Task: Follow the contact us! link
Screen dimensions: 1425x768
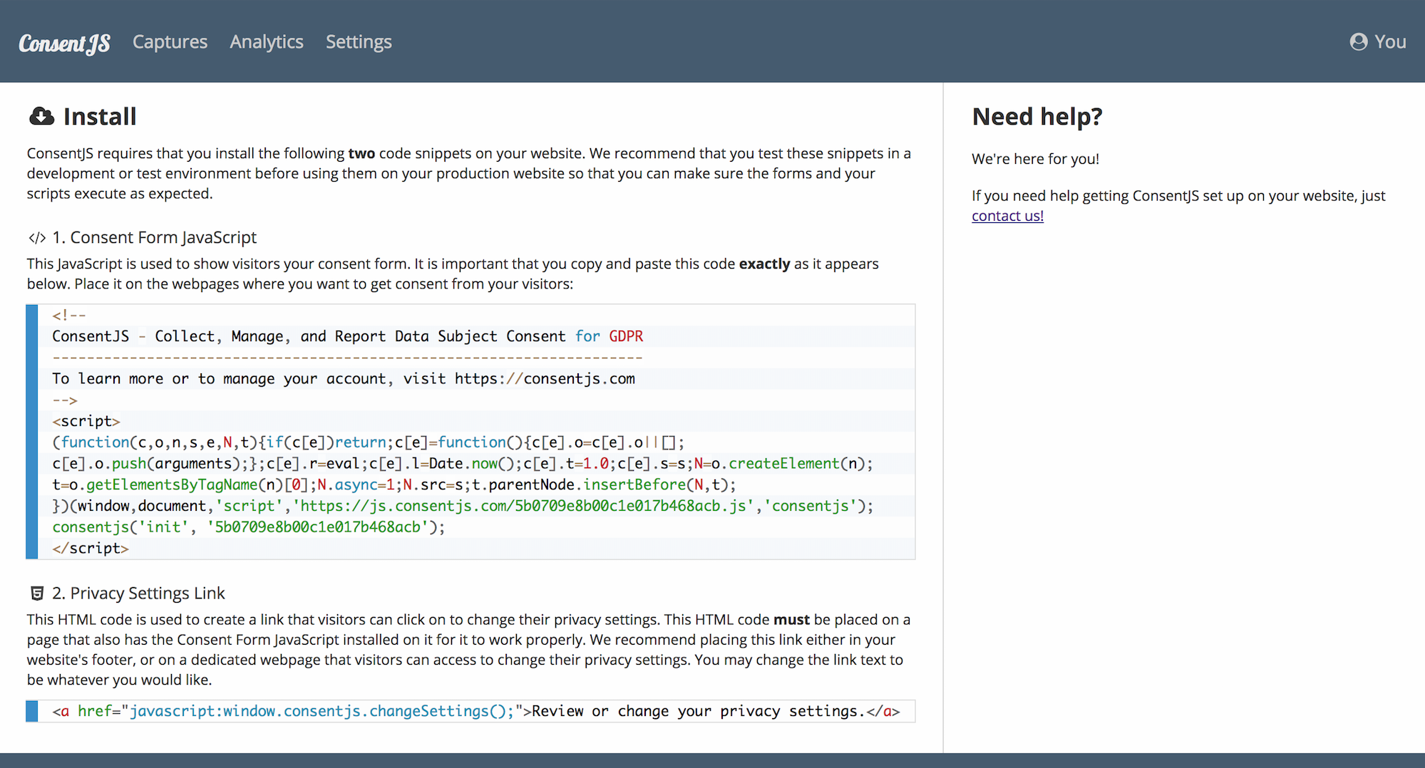Action: pos(1007,216)
